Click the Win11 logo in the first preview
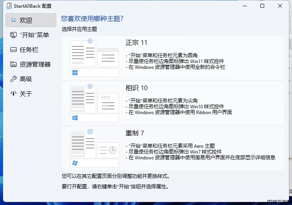This screenshot has height=205, width=292. point(75,73)
